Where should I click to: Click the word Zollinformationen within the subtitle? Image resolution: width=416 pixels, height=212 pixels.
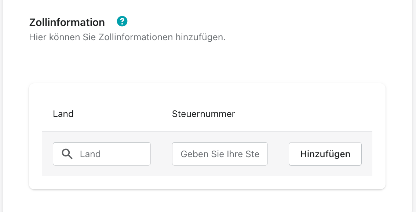[136, 37]
